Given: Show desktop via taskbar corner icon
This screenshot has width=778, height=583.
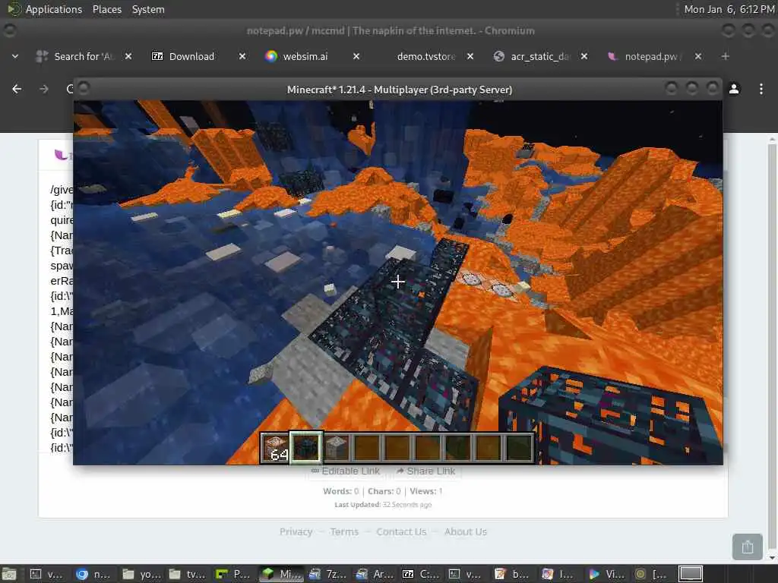Looking at the screenshot, I should pyautogui.click(x=9, y=574).
